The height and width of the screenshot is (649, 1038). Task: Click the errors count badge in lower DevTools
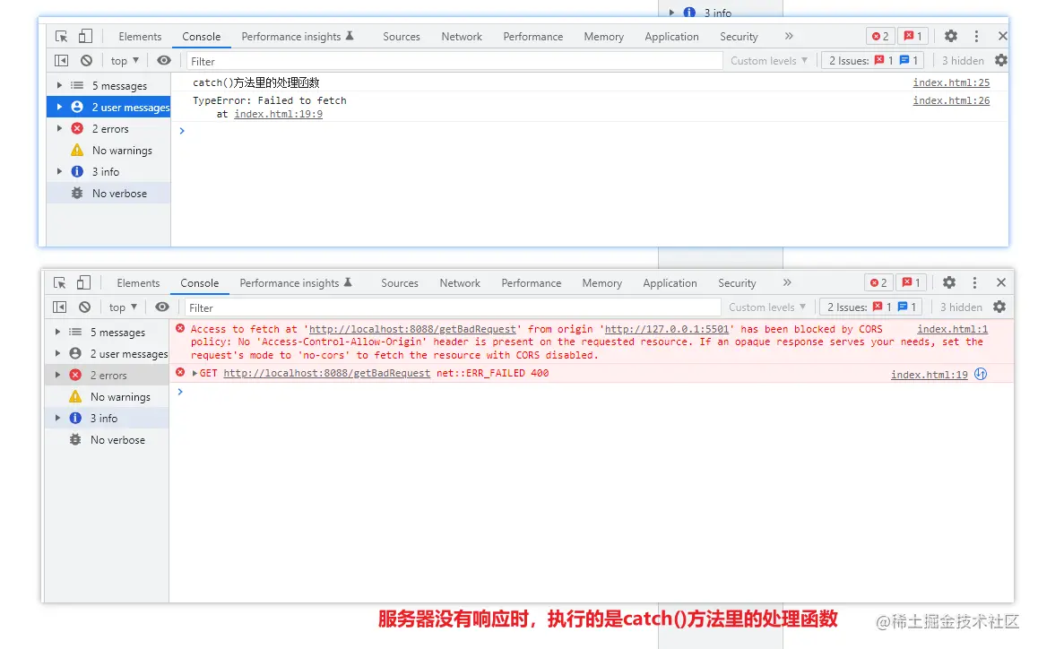(x=878, y=282)
